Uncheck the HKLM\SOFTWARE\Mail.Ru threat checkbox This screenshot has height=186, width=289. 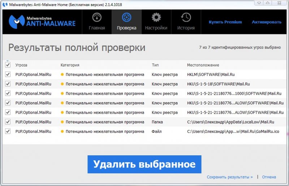click(x=8, y=74)
